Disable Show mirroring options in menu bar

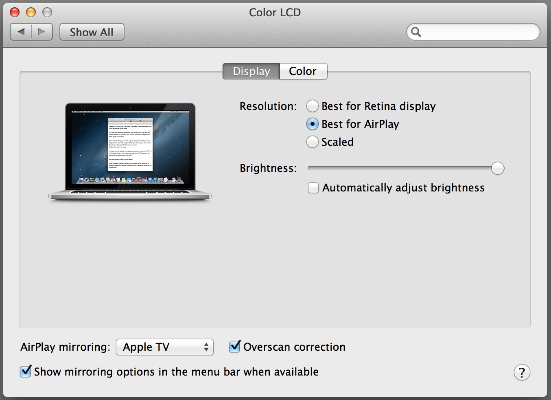point(25,371)
